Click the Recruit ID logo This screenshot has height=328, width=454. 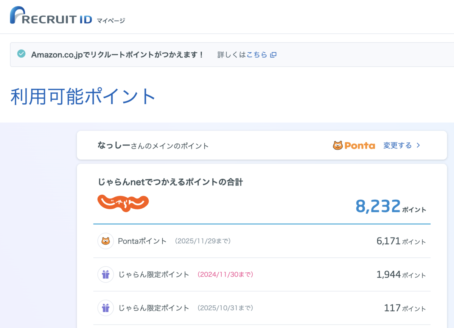point(51,16)
